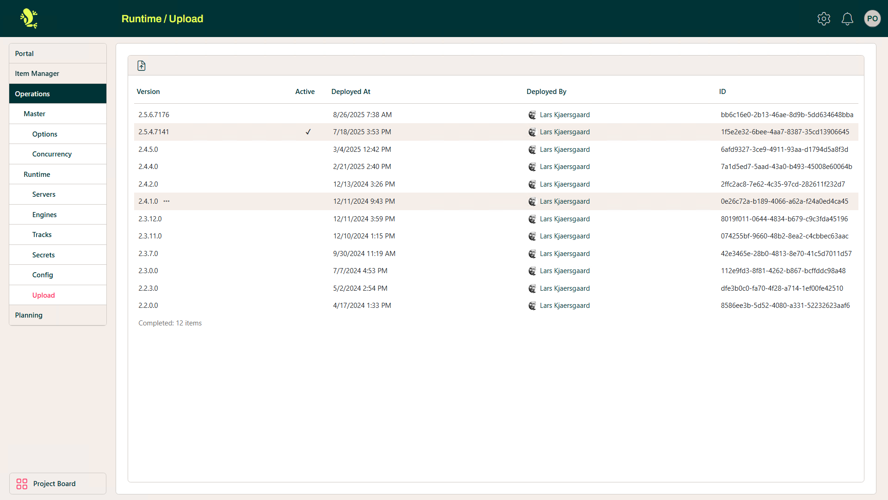Click avatar icon in the 2.2.0.0 row
The width and height of the screenshot is (888, 500).
[x=532, y=306]
